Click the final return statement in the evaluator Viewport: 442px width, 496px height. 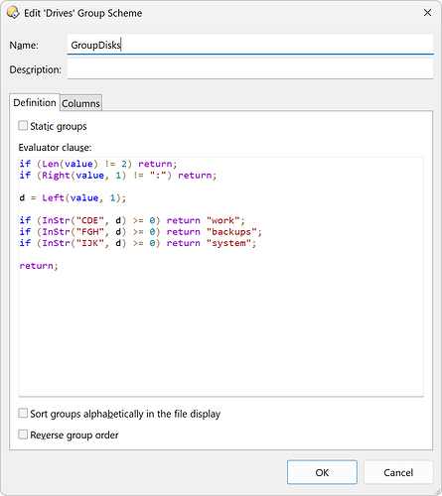click(x=39, y=266)
